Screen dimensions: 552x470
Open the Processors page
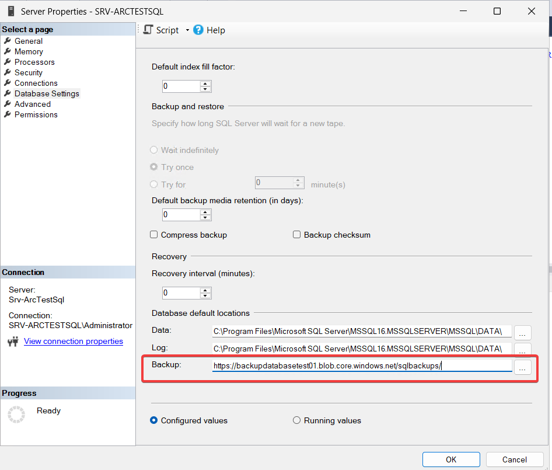(x=34, y=62)
